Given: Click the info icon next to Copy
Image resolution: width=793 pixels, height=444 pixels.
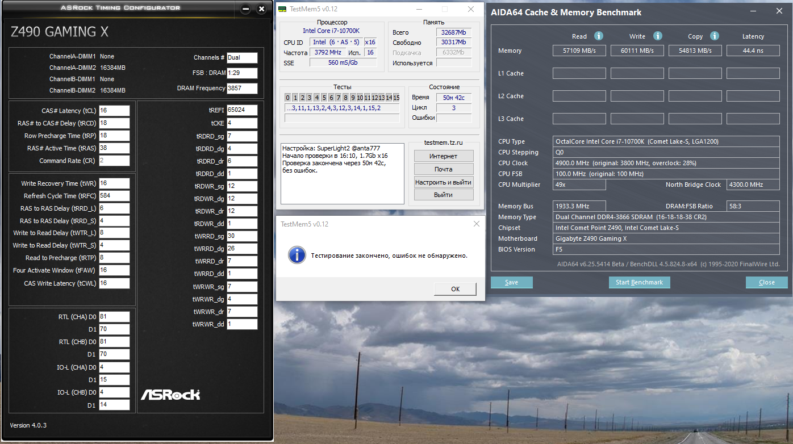Looking at the screenshot, I should click(x=715, y=36).
